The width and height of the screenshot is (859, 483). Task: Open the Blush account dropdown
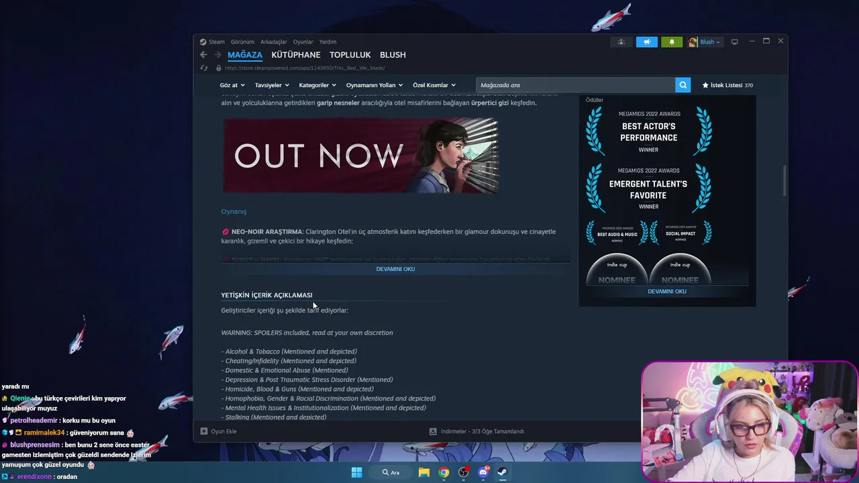click(x=710, y=42)
